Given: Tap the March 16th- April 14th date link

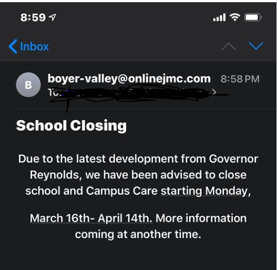Looking at the screenshot, I should tap(91, 219).
